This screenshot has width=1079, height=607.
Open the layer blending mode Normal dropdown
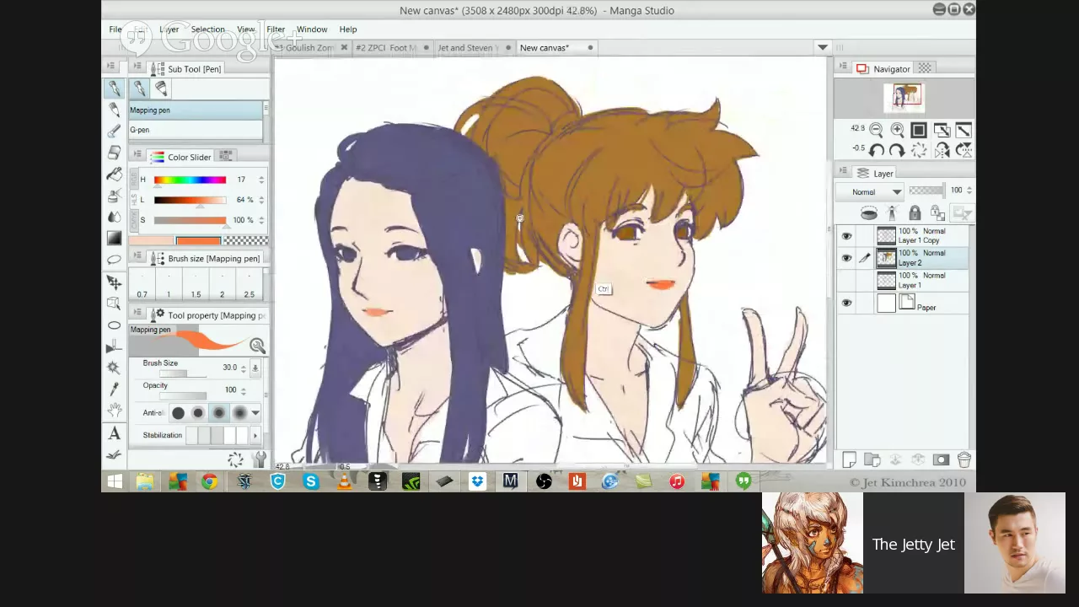coord(869,191)
